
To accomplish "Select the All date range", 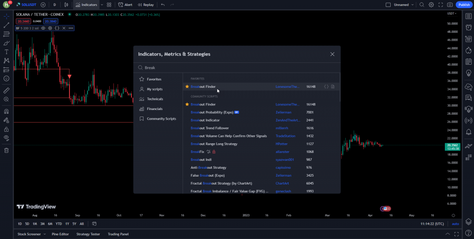I will pyautogui.click(x=81, y=224).
